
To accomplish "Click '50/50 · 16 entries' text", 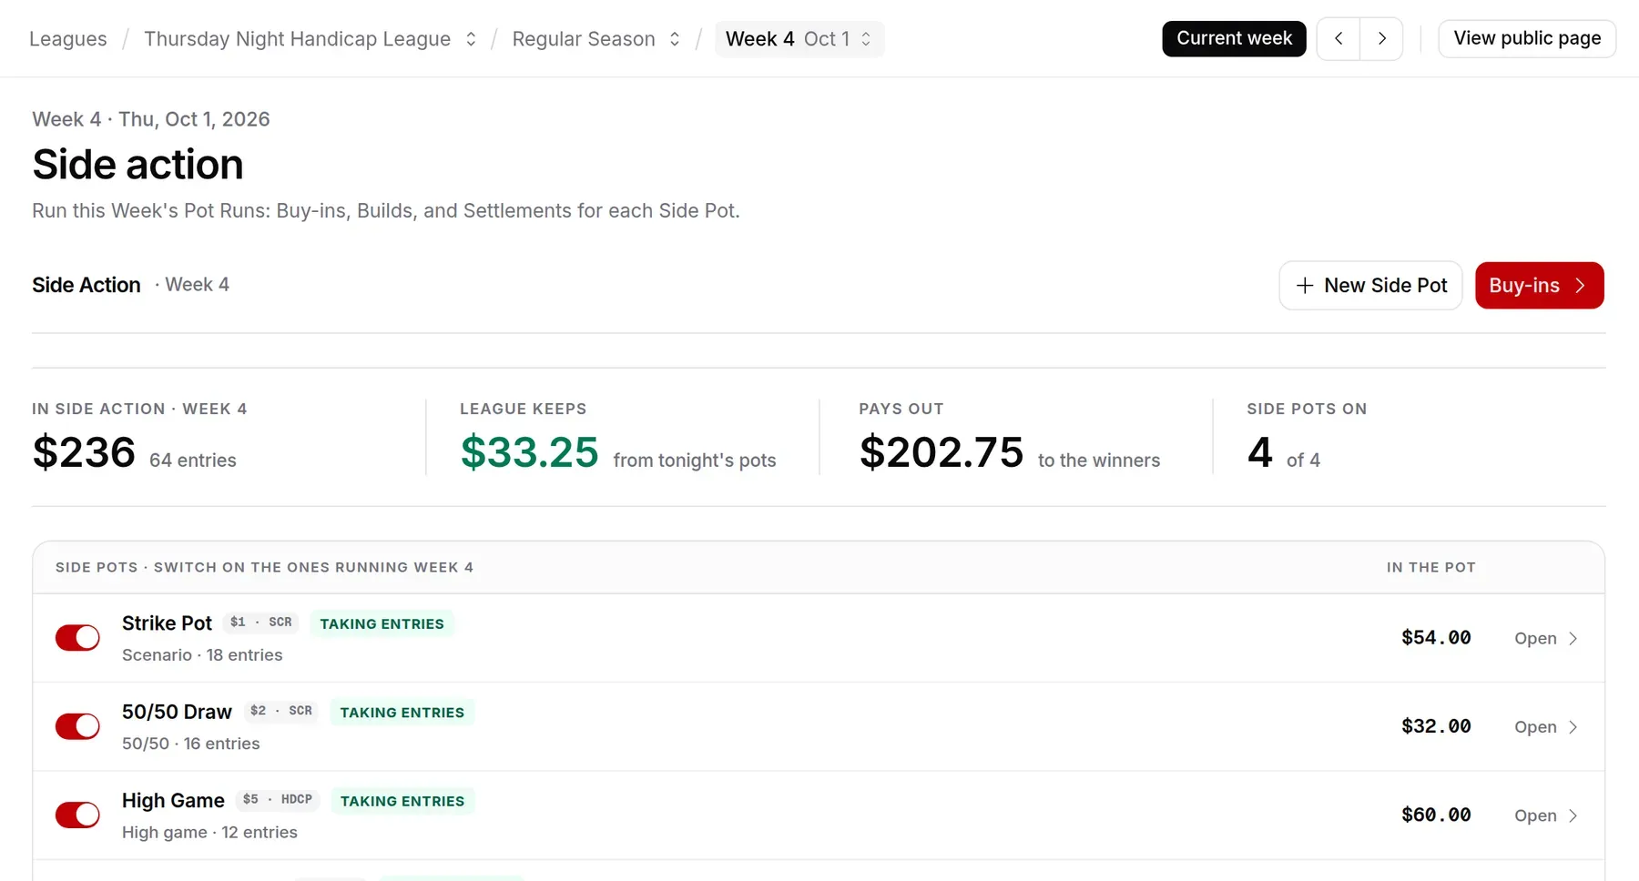I will (191, 744).
